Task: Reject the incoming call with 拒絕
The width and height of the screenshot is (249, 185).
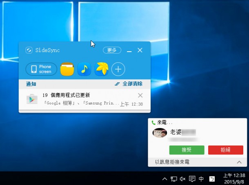Action: (x=226, y=150)
